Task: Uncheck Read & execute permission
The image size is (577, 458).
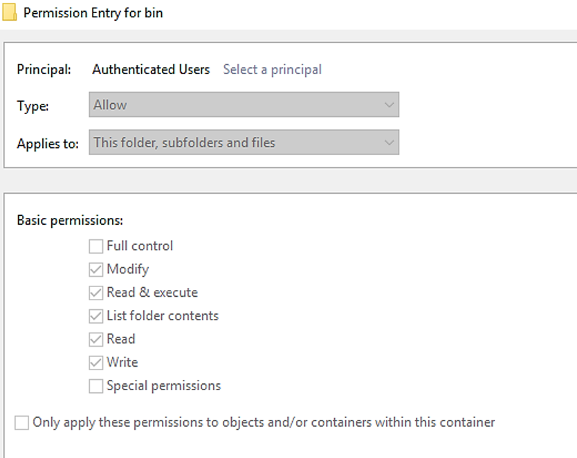Action: [95, 292]
